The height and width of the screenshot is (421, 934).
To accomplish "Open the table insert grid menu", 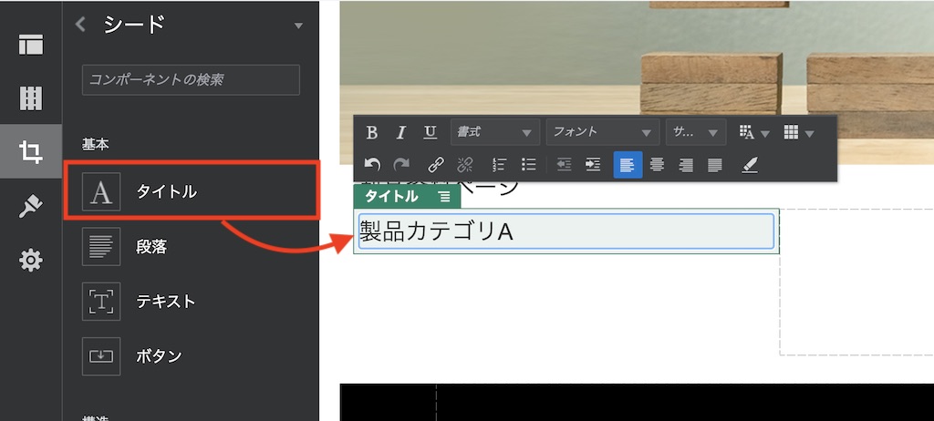I will 798,132.
